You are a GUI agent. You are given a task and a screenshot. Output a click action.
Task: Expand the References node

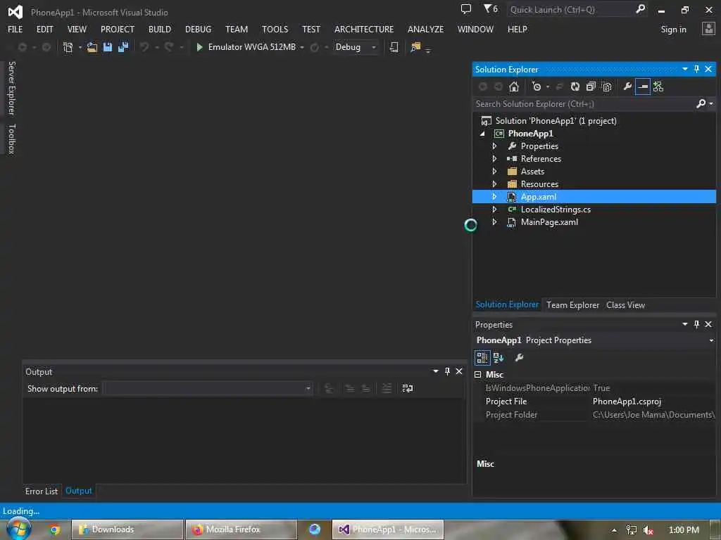click(494, 159)
